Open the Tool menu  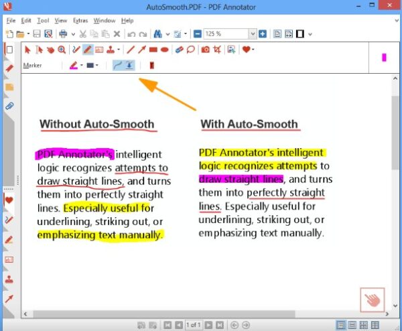coord(43,21)
